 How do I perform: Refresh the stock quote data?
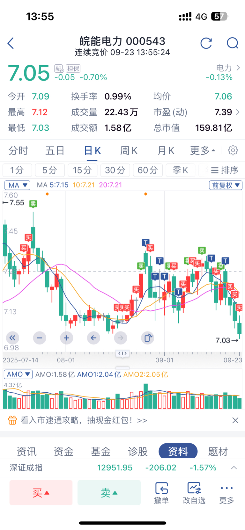[x=206, y=43]
